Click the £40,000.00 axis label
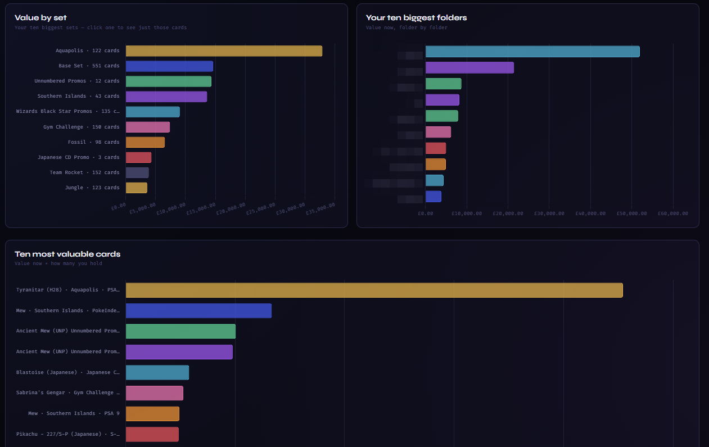709x447 pixels. 590,213
